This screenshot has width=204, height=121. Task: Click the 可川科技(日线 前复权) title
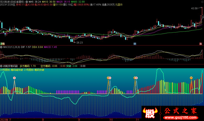(x=12, y=2)
